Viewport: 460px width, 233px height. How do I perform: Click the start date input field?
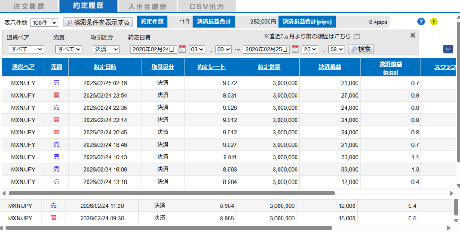(153, 49)
